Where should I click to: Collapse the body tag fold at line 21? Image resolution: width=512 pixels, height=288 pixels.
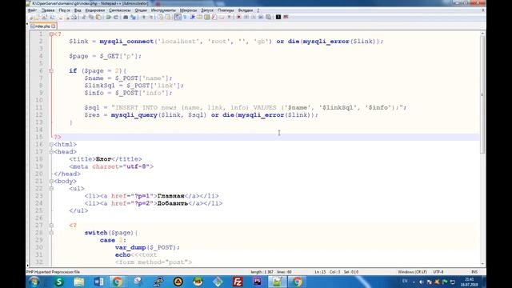tap(51, 182)
